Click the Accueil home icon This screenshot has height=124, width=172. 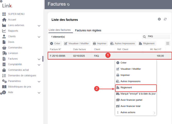4,20
